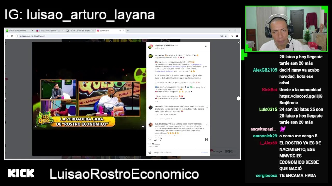
Task: Click the browser extensions icon in toolbar
Action: point(232,36)
